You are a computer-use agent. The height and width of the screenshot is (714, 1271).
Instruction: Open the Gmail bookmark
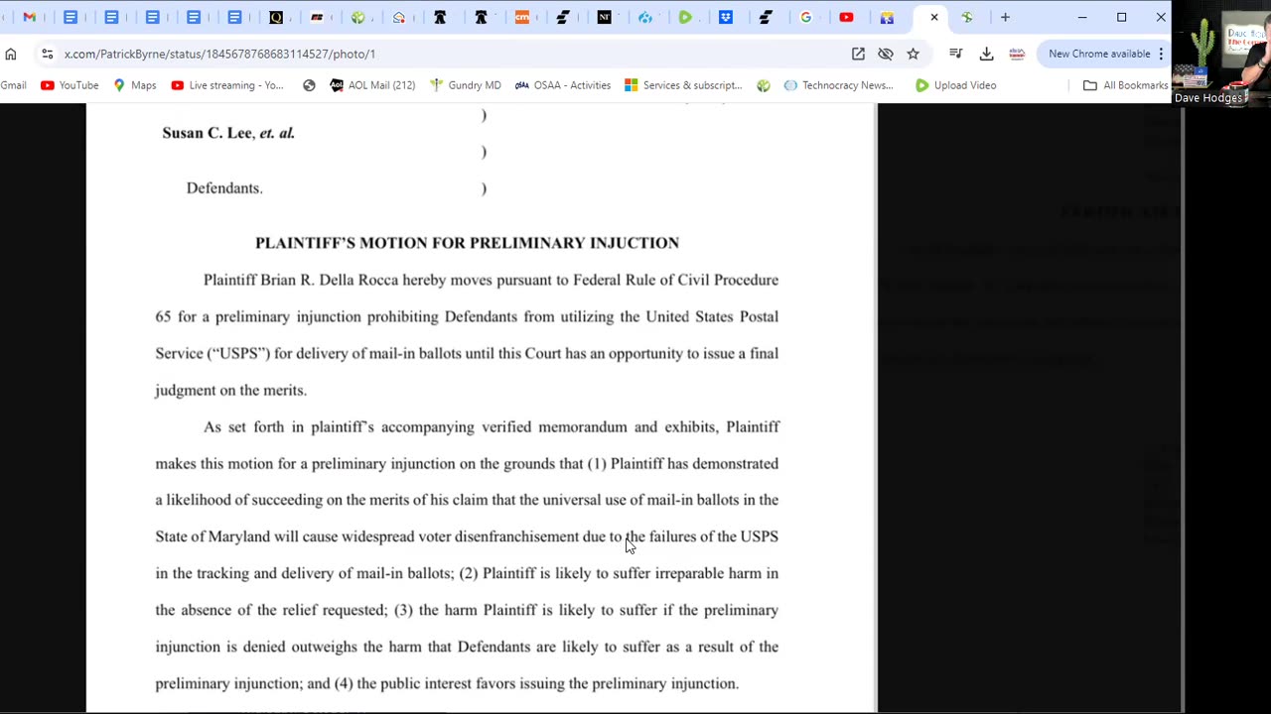click(13, 85)
